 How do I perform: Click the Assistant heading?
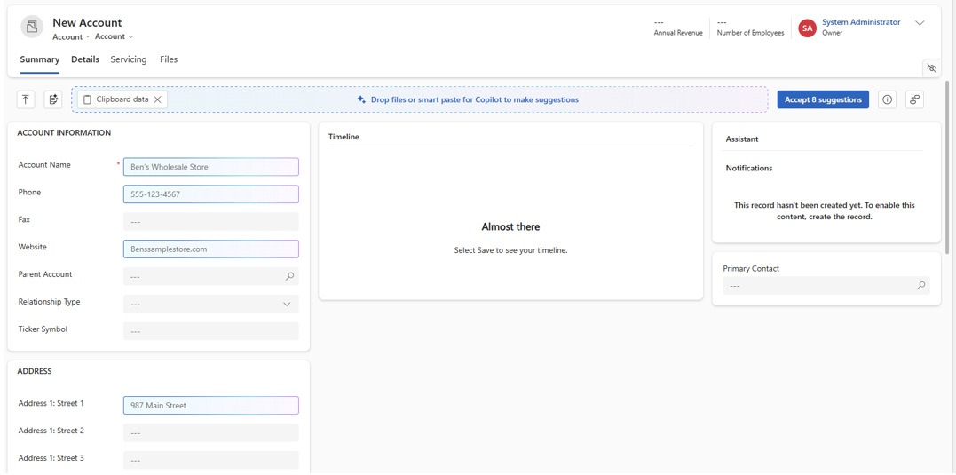(742, 139)
